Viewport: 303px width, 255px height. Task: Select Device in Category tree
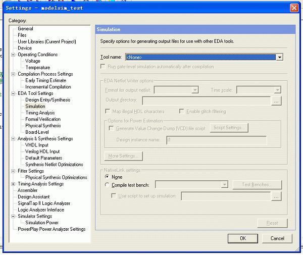pos(25,48)
